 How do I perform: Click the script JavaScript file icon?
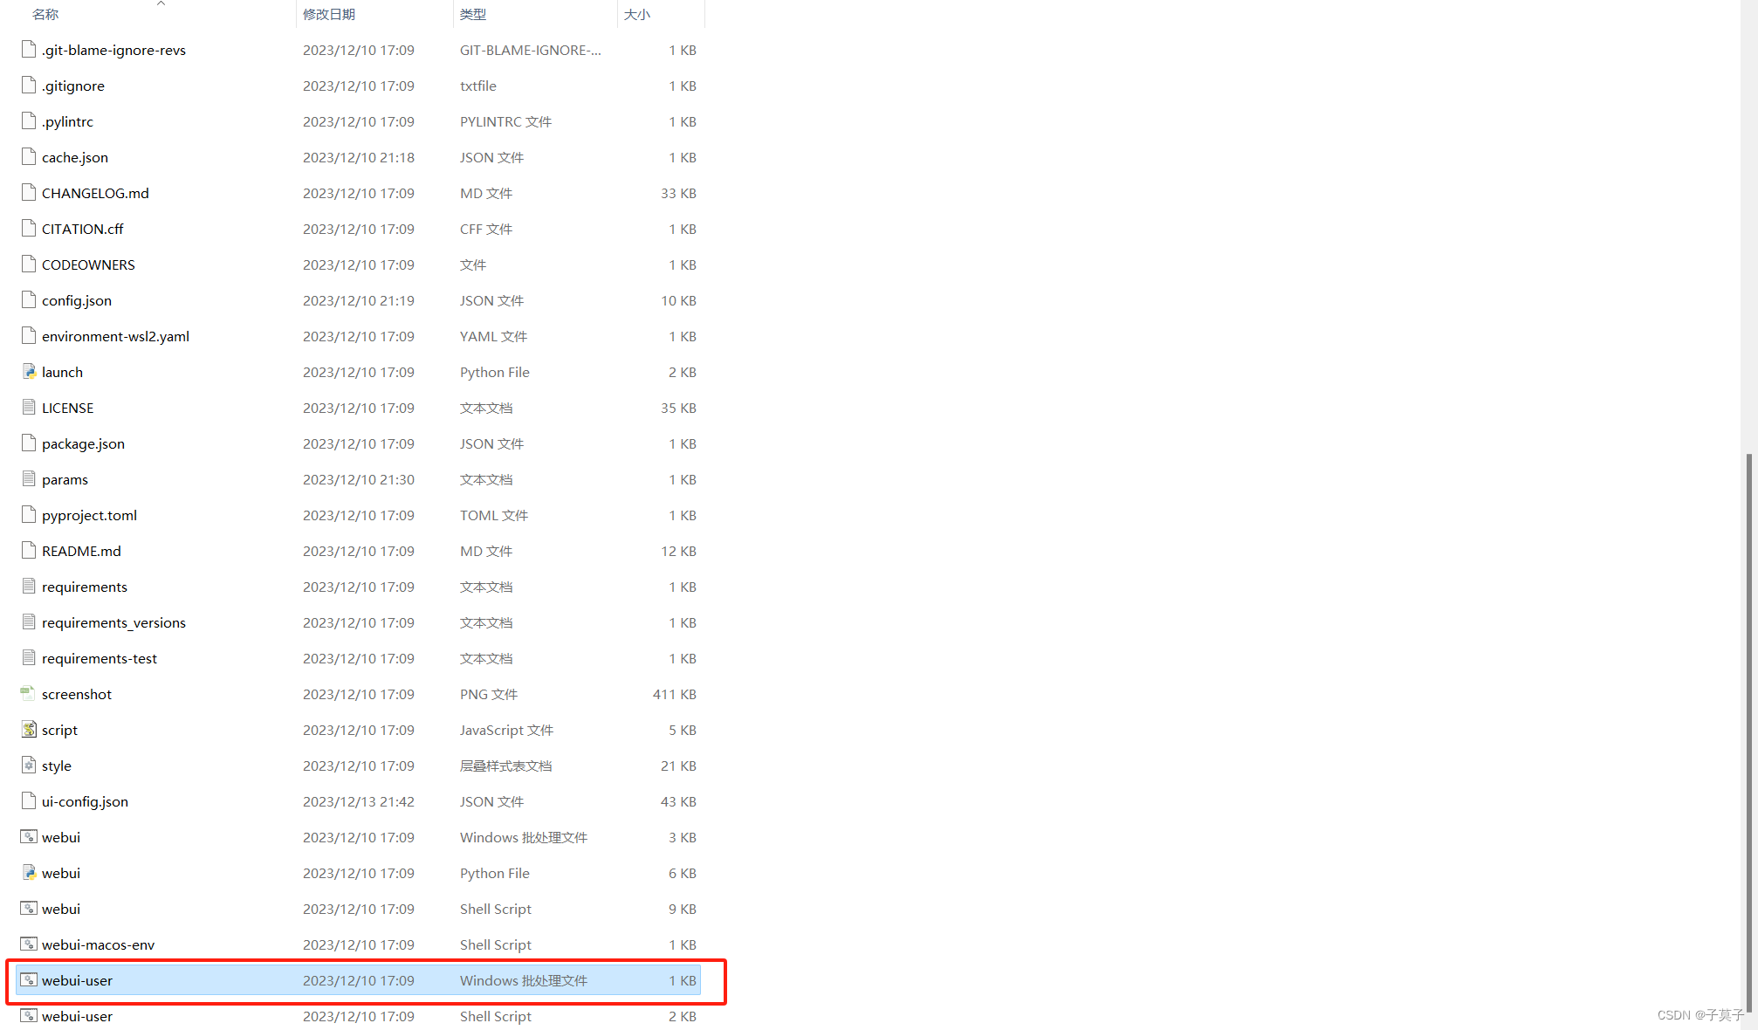[29, 730]
